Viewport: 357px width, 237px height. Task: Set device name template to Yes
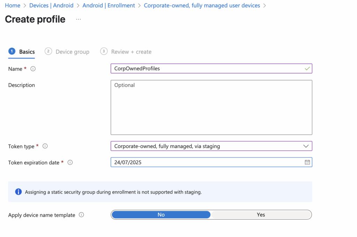(261, 215)
